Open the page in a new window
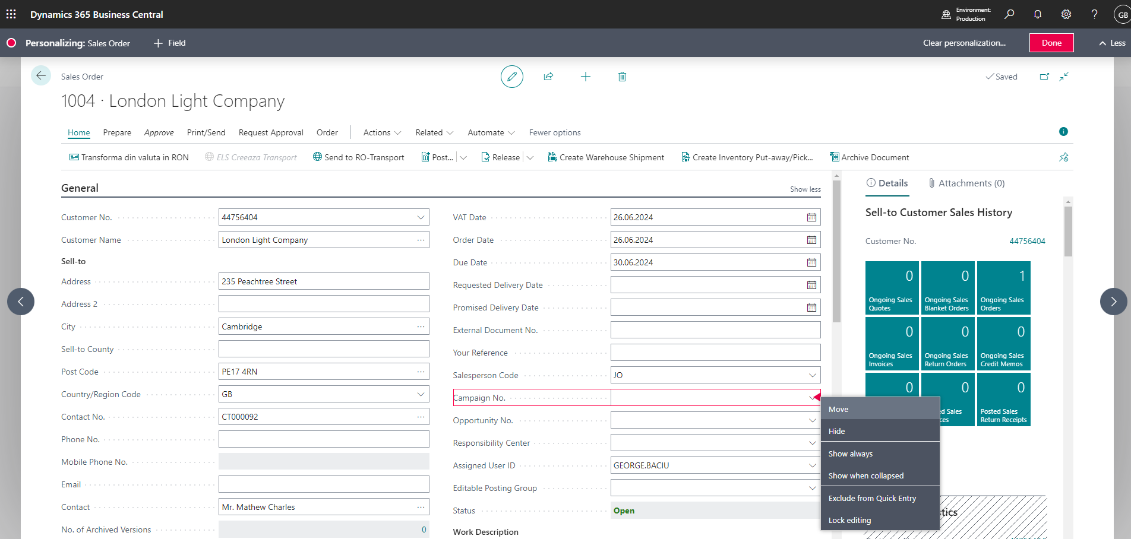Screen dimensions: 1131x539 [1044, 77]
